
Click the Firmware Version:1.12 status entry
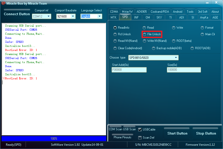[x=200, y=145]
